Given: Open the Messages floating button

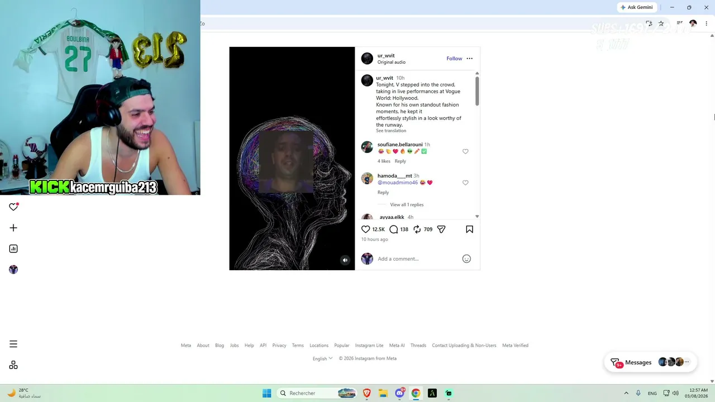Looking at the screenshot, I should pyautogui.click(x=651, y=362).
